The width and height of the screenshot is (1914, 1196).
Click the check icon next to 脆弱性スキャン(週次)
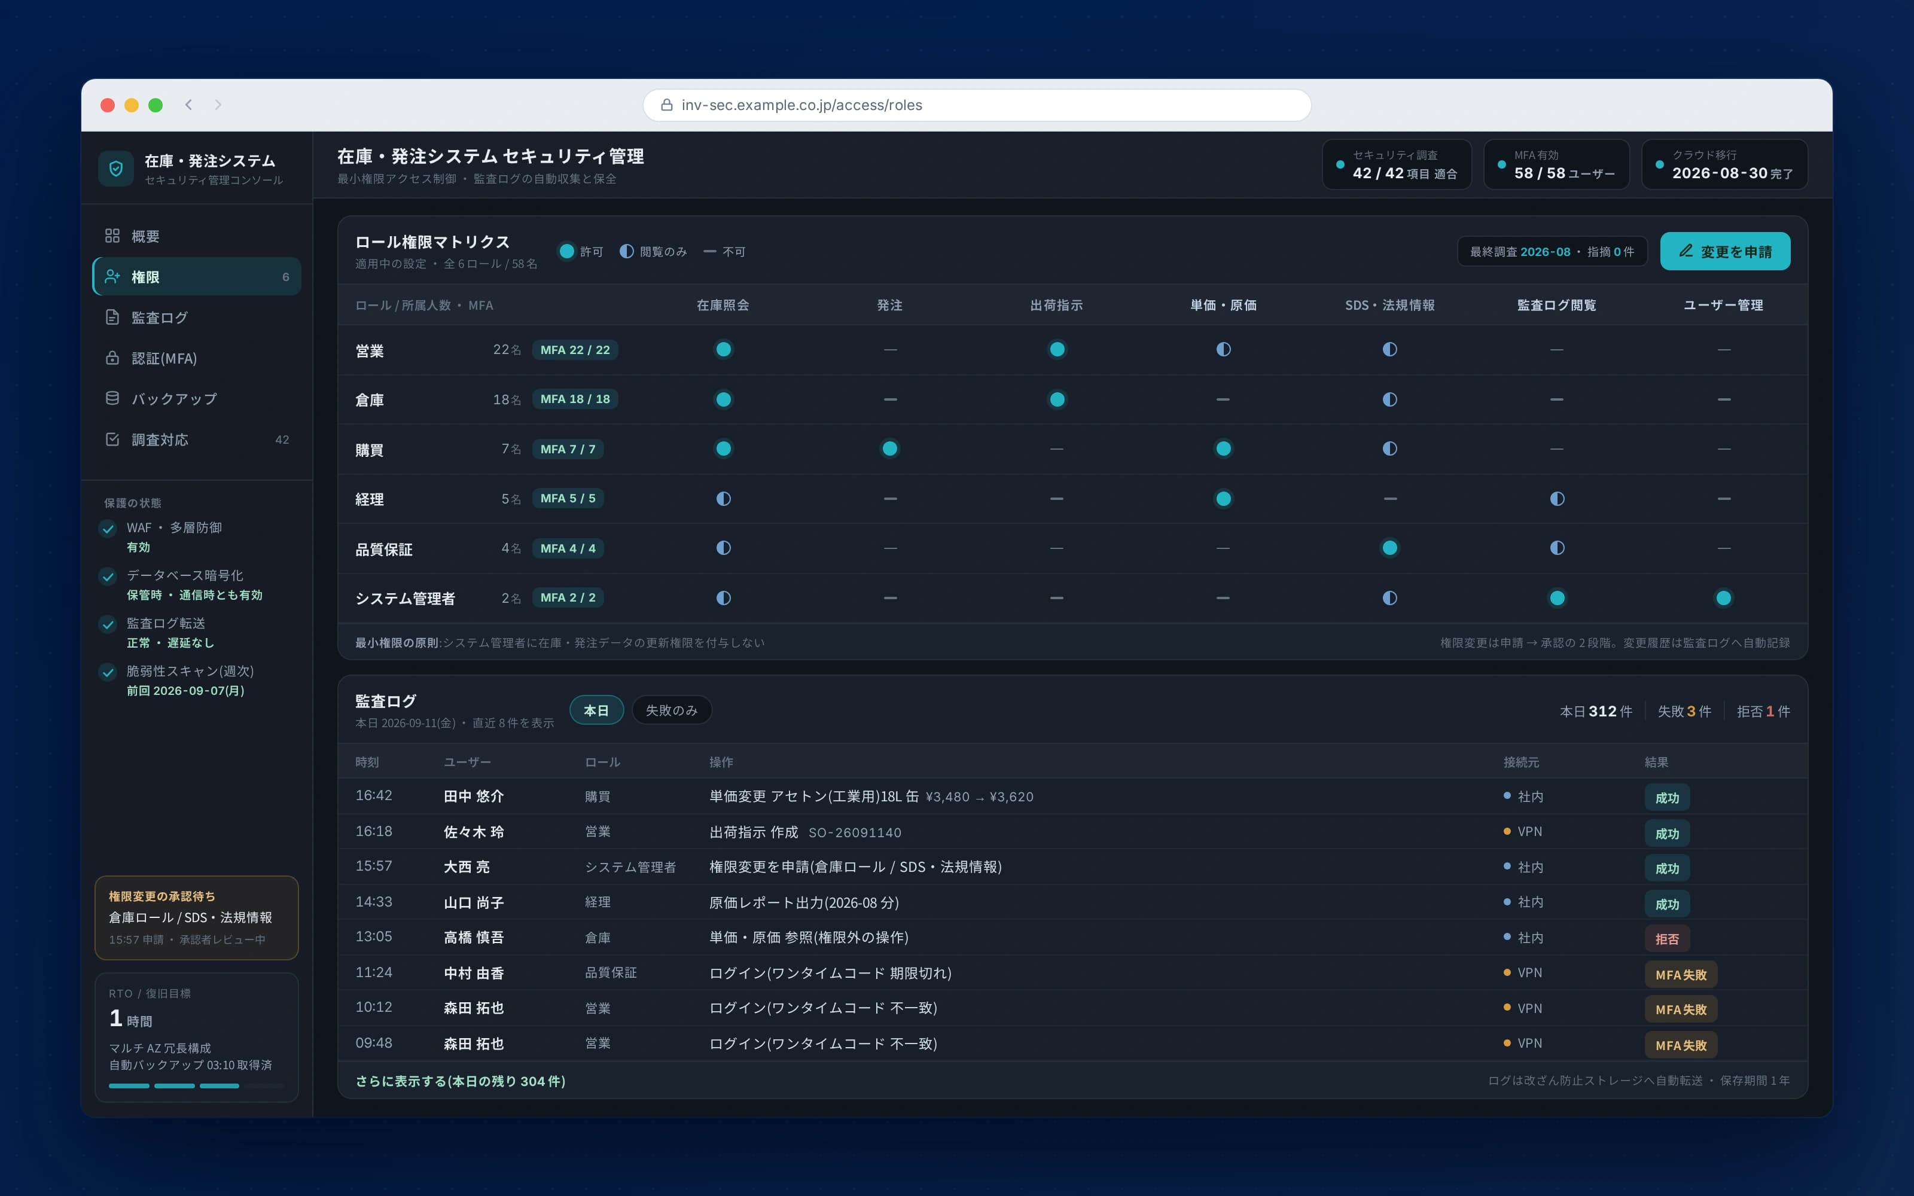108,672
